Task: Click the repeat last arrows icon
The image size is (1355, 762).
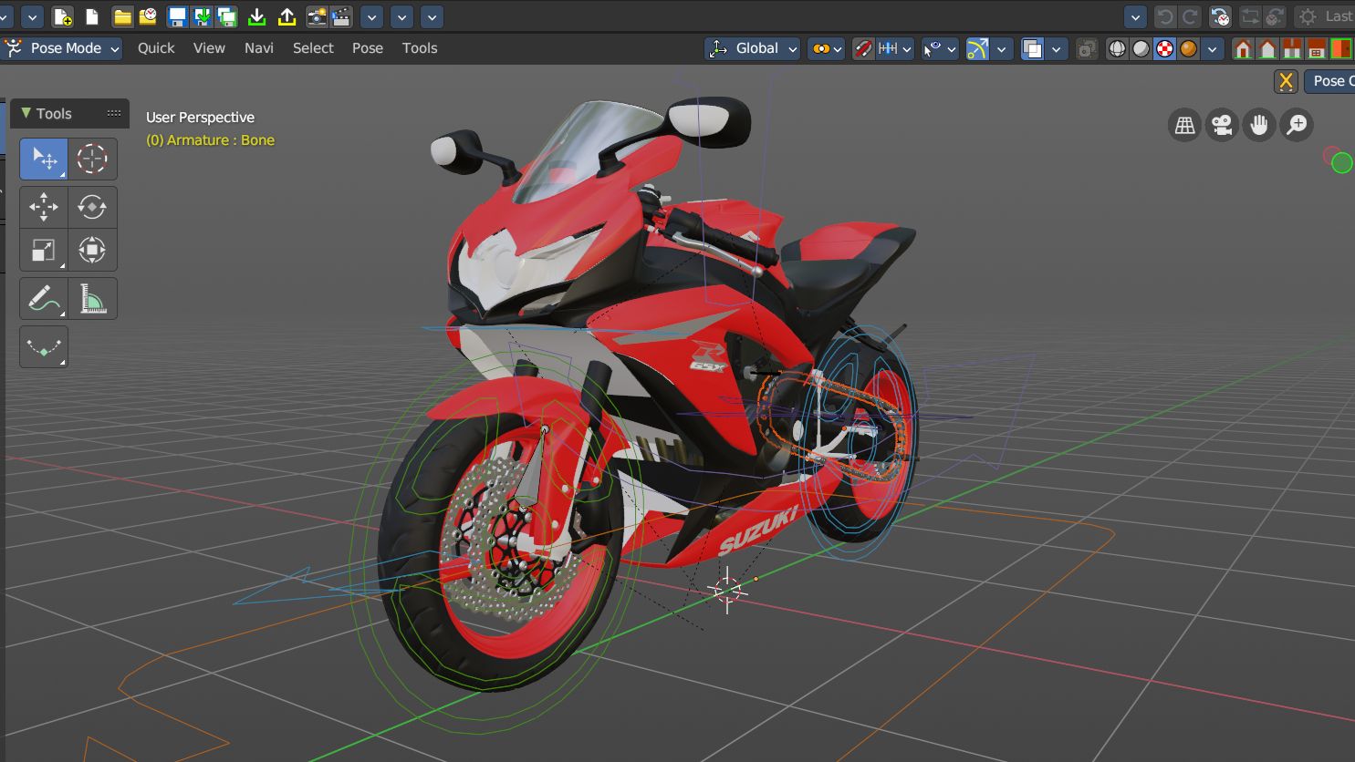Action: tap(1250, 16)
